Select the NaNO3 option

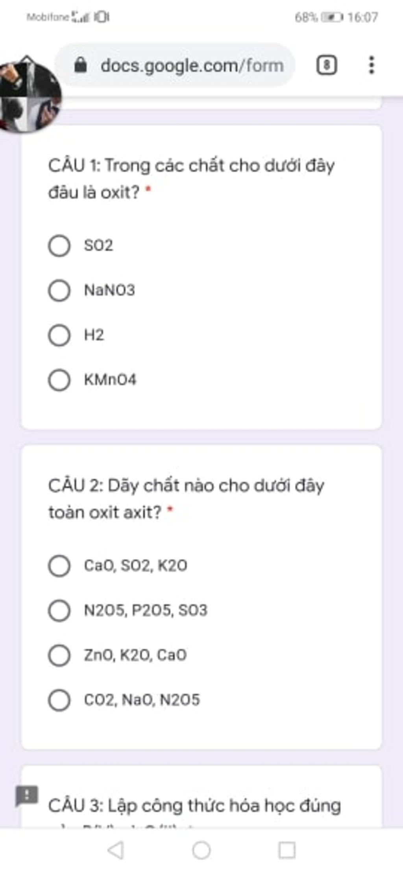click(59, 291)
